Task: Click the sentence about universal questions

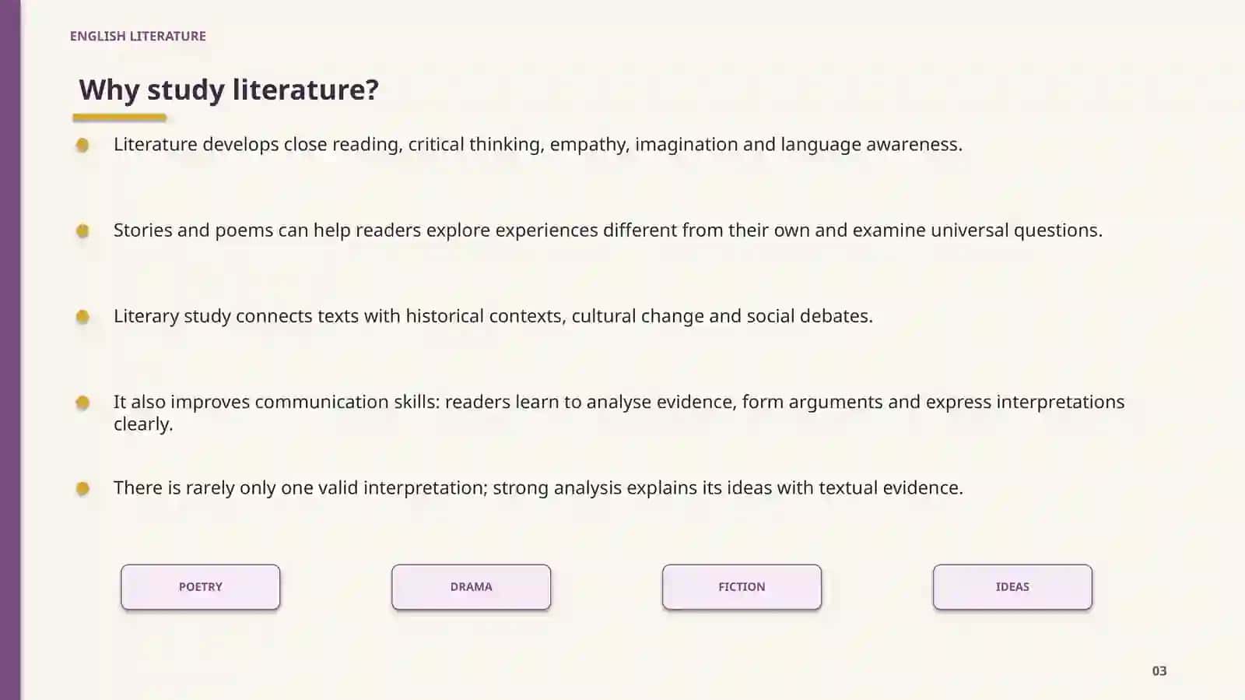Action: 608,230
